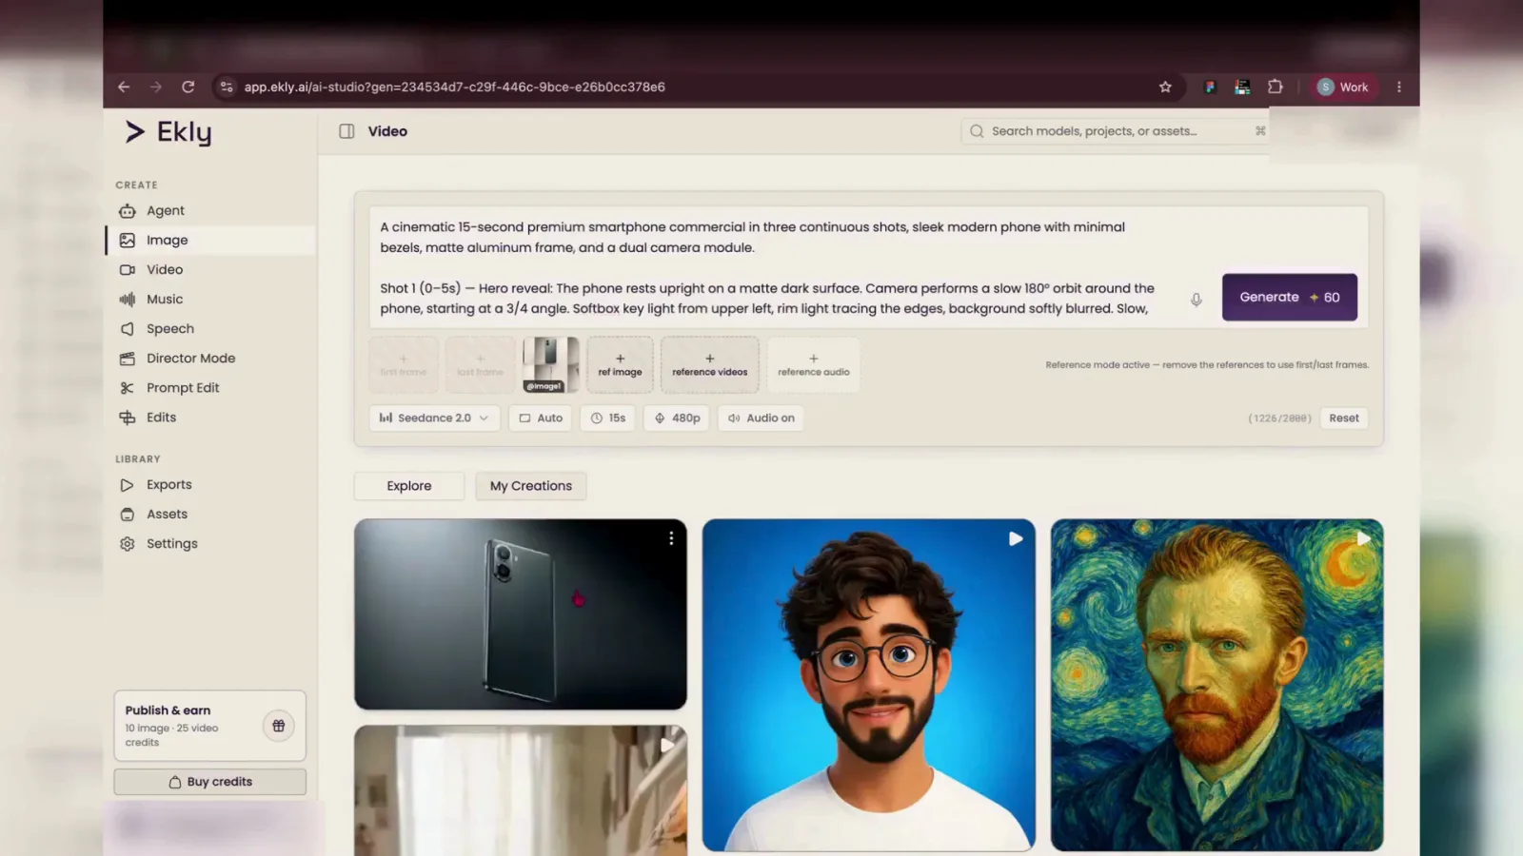Click the search models, projects, or assets field

(x=1115, y=131)
